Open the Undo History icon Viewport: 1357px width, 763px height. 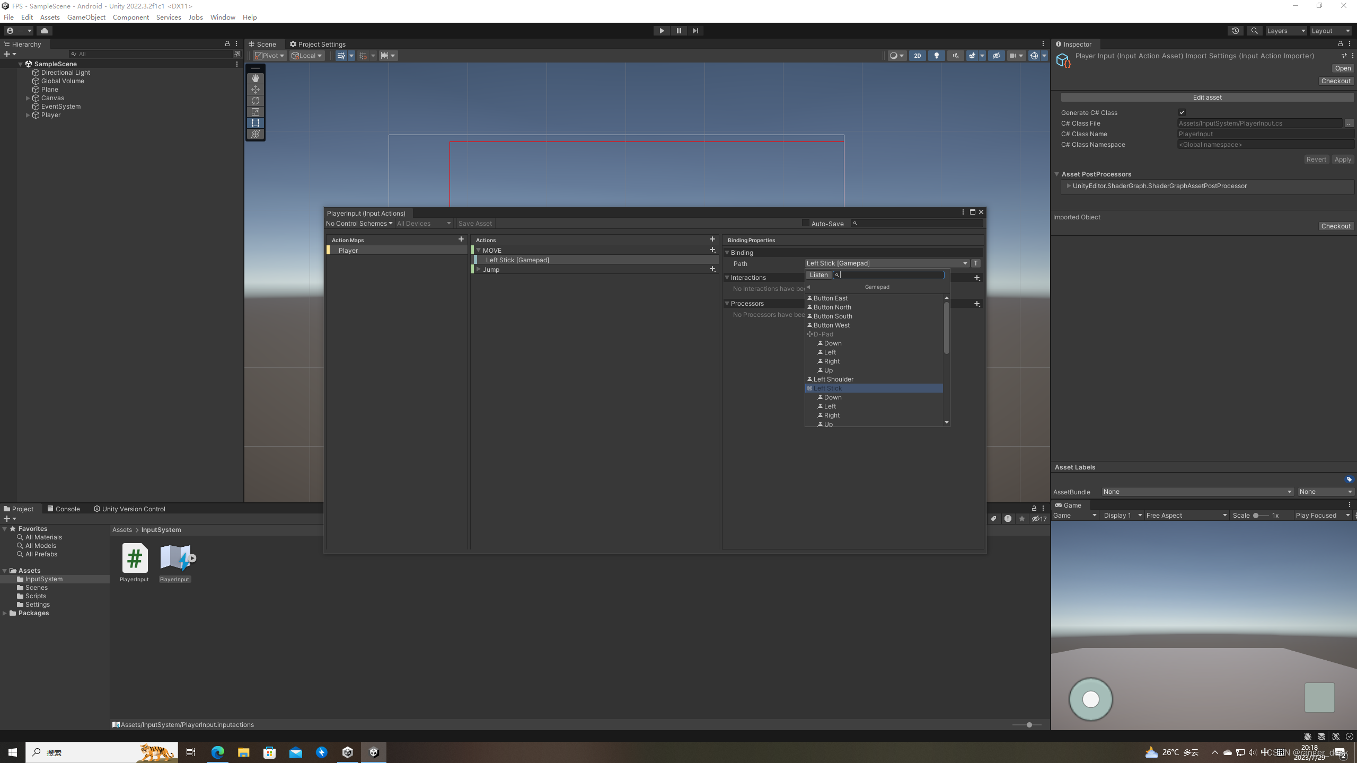click(x=1235, y=31)
